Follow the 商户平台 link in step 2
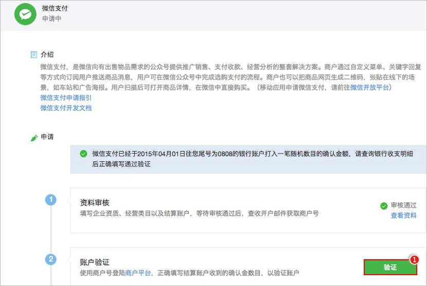 coord(138,273)
